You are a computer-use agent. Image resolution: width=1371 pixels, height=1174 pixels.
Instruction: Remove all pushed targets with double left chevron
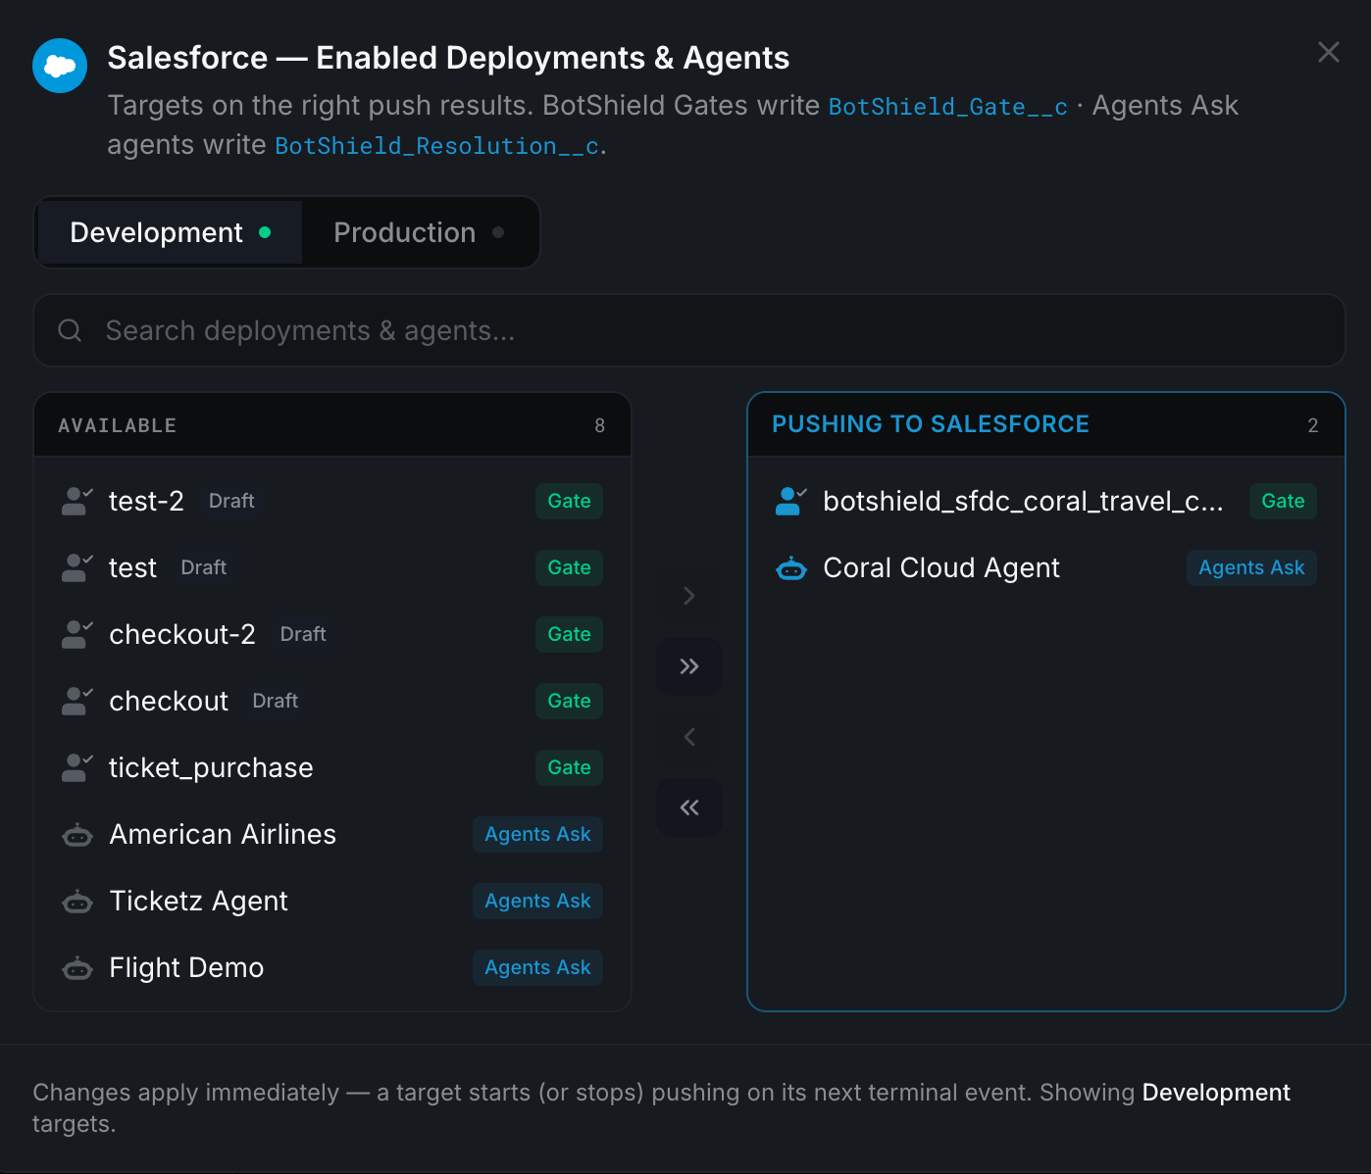pyautogui.click(x=689, y=807)
